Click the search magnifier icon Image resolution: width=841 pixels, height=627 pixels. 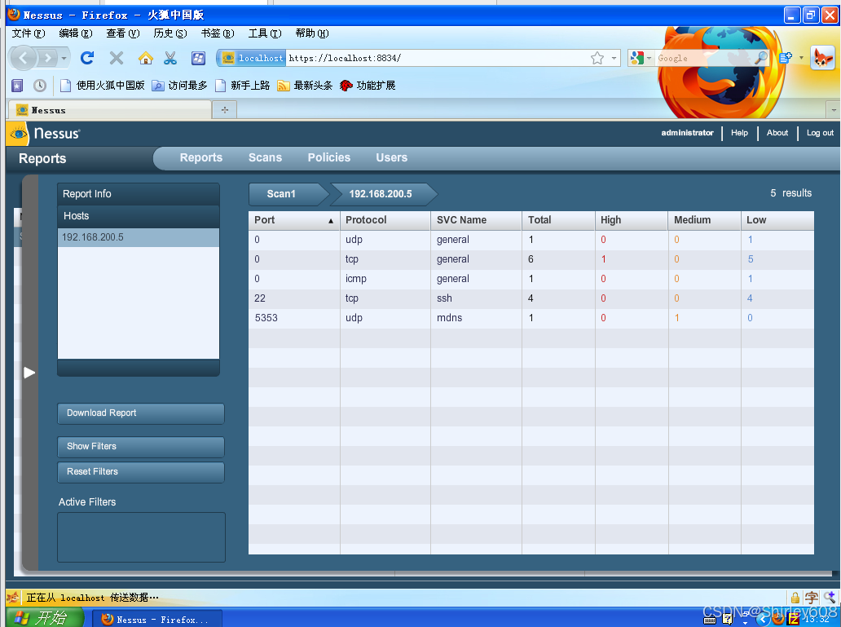pos(760,58)
